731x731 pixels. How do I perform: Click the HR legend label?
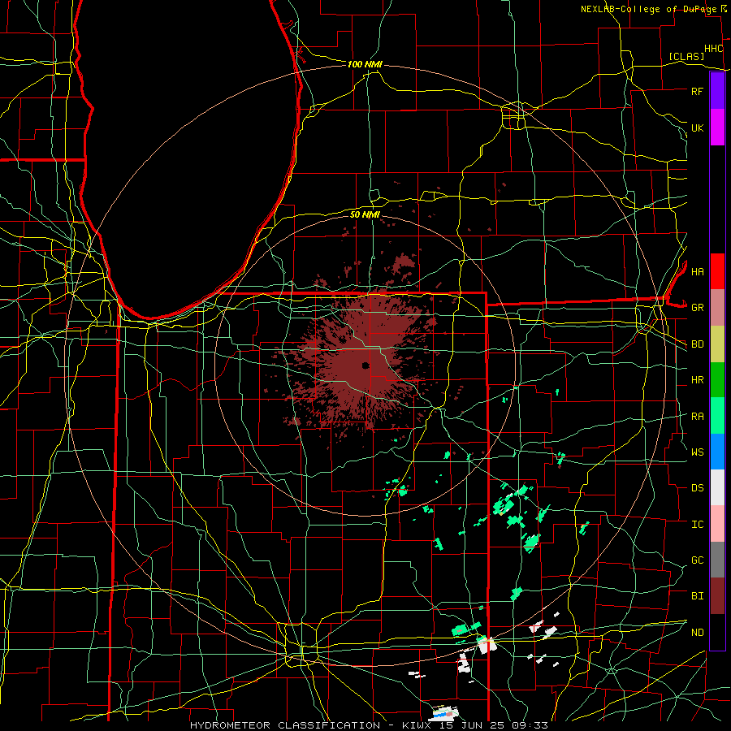click(697, 380)
